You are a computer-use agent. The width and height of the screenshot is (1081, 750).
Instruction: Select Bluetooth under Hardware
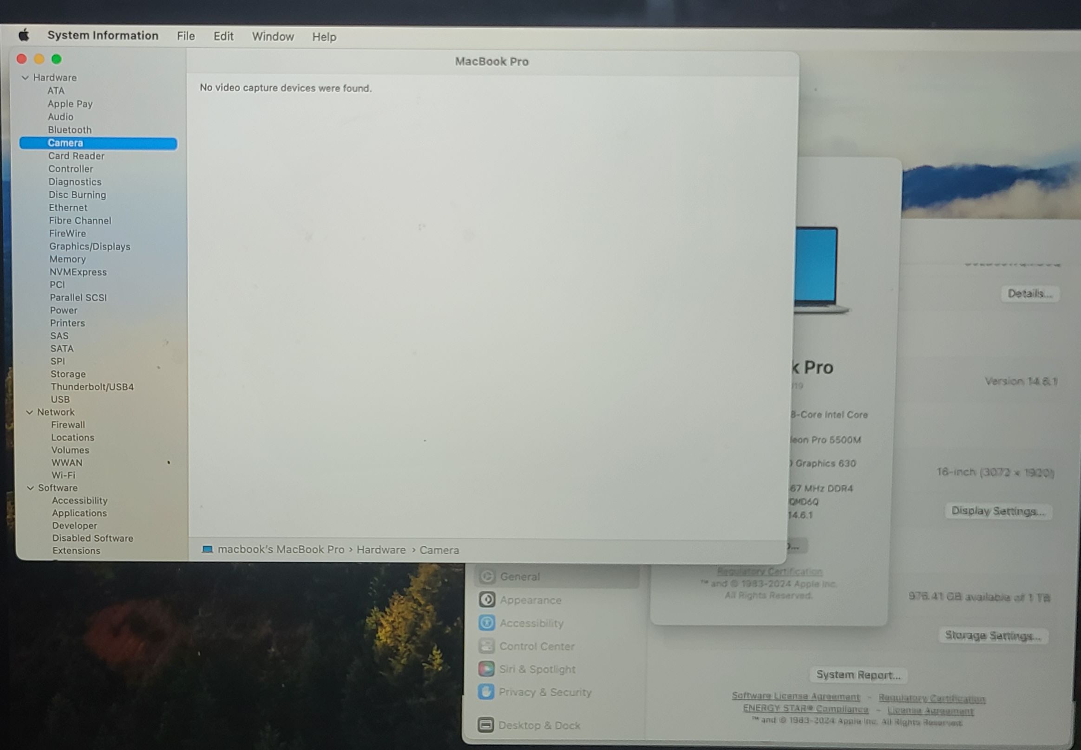(70, 129)
